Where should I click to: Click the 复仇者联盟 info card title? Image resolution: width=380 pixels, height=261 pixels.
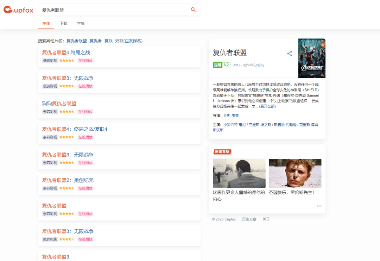point(230,52)
